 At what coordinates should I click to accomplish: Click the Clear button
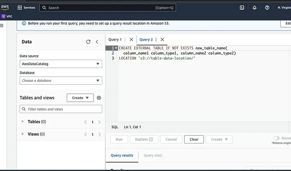[194, 139]
